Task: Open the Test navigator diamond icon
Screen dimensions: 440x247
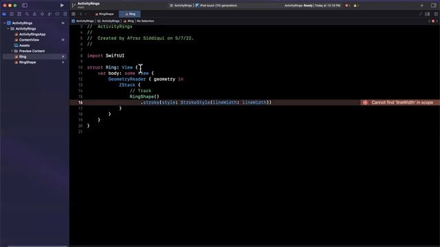Action: [x=42, y=14]
